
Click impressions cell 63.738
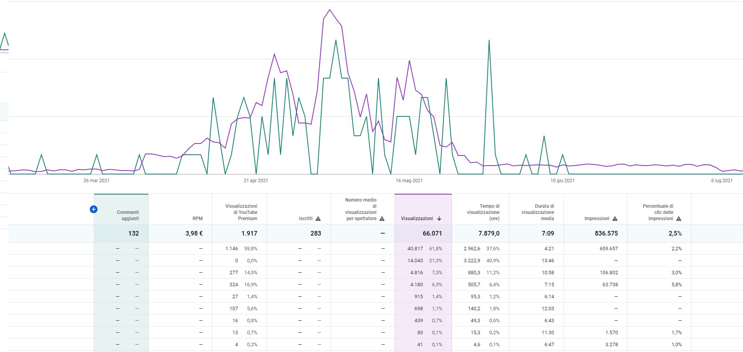coord(610,285)
